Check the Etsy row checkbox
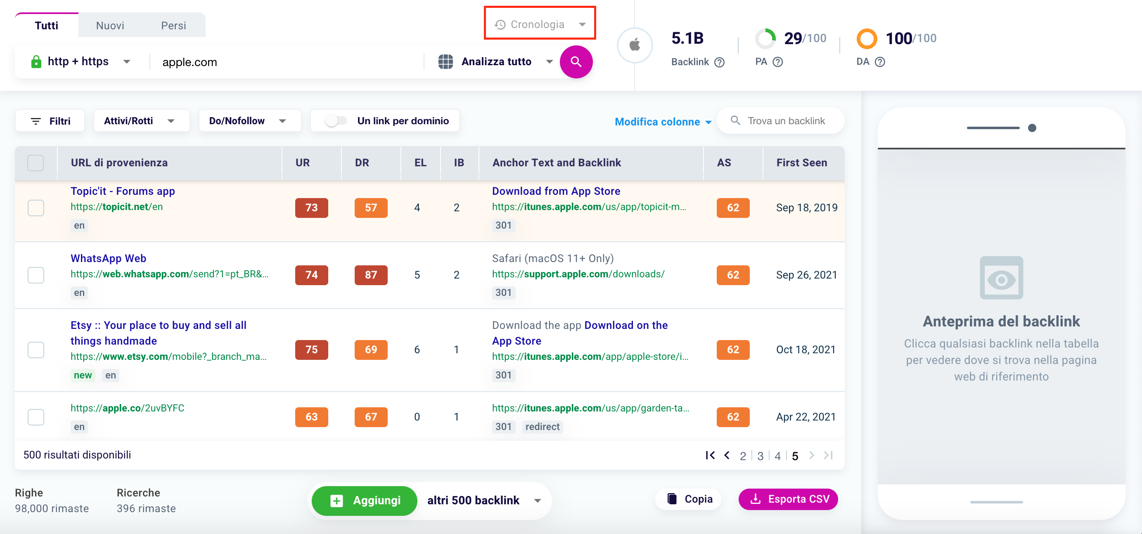This screenshot has width=1142, height=534. coord(36,350)
